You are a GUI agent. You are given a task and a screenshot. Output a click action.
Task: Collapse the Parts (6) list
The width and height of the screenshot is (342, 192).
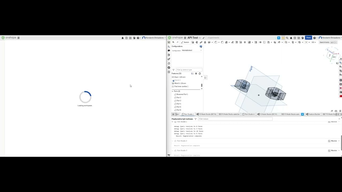pyautogui.click(x=173, y=91)
